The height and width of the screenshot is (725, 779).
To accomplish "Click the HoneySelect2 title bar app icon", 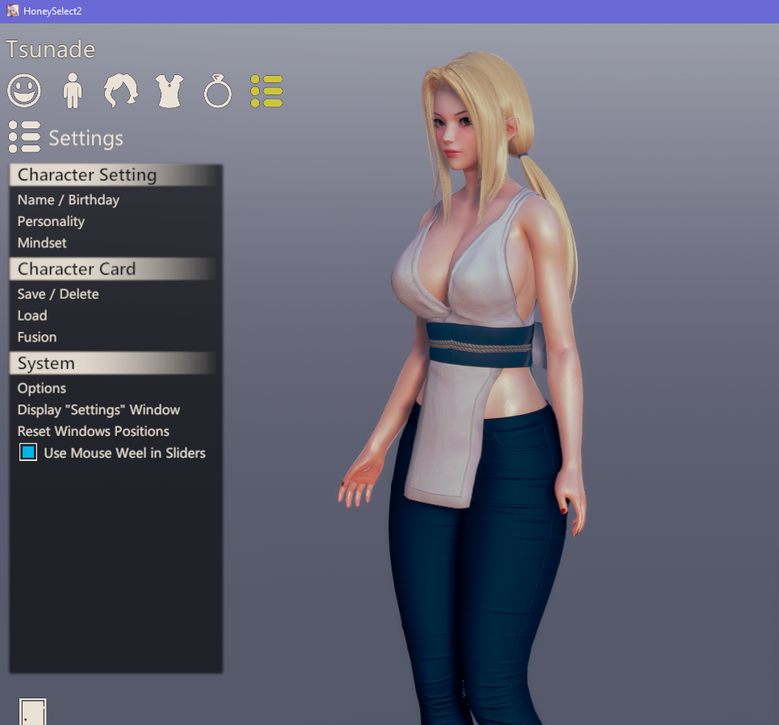I will [12, 11].
